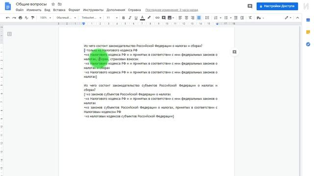
Task: Click the insert link icon
Action: [157, 18]
